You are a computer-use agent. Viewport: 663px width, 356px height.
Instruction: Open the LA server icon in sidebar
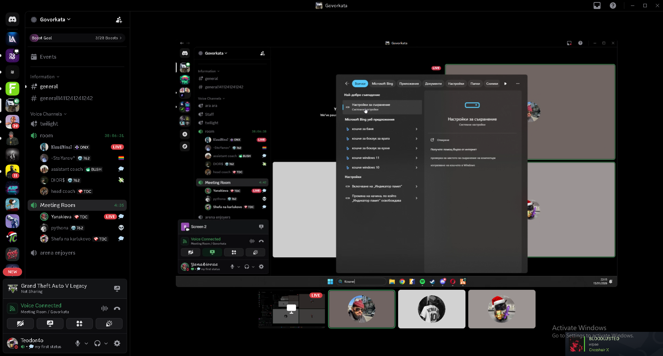12,39
